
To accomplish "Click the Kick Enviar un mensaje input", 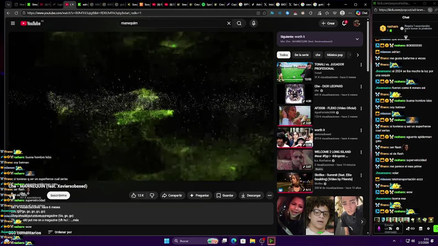I will 389,229.
